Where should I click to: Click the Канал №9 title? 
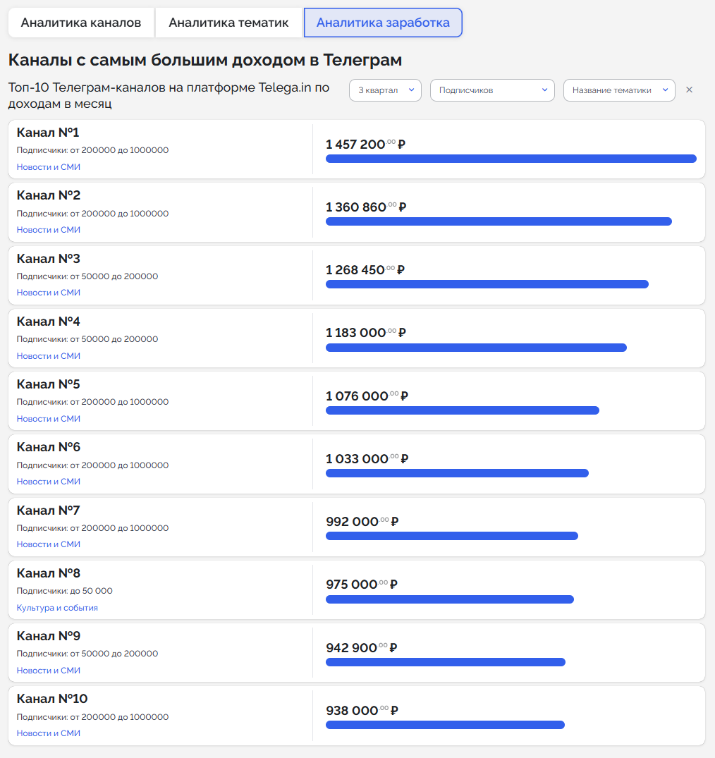coord(49,636)
